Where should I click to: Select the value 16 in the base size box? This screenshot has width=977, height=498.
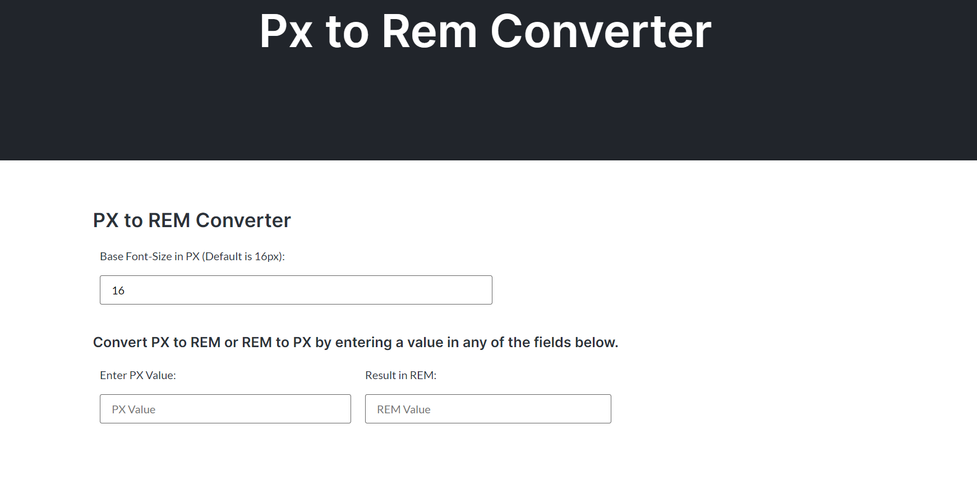click(x=118, y=290)
